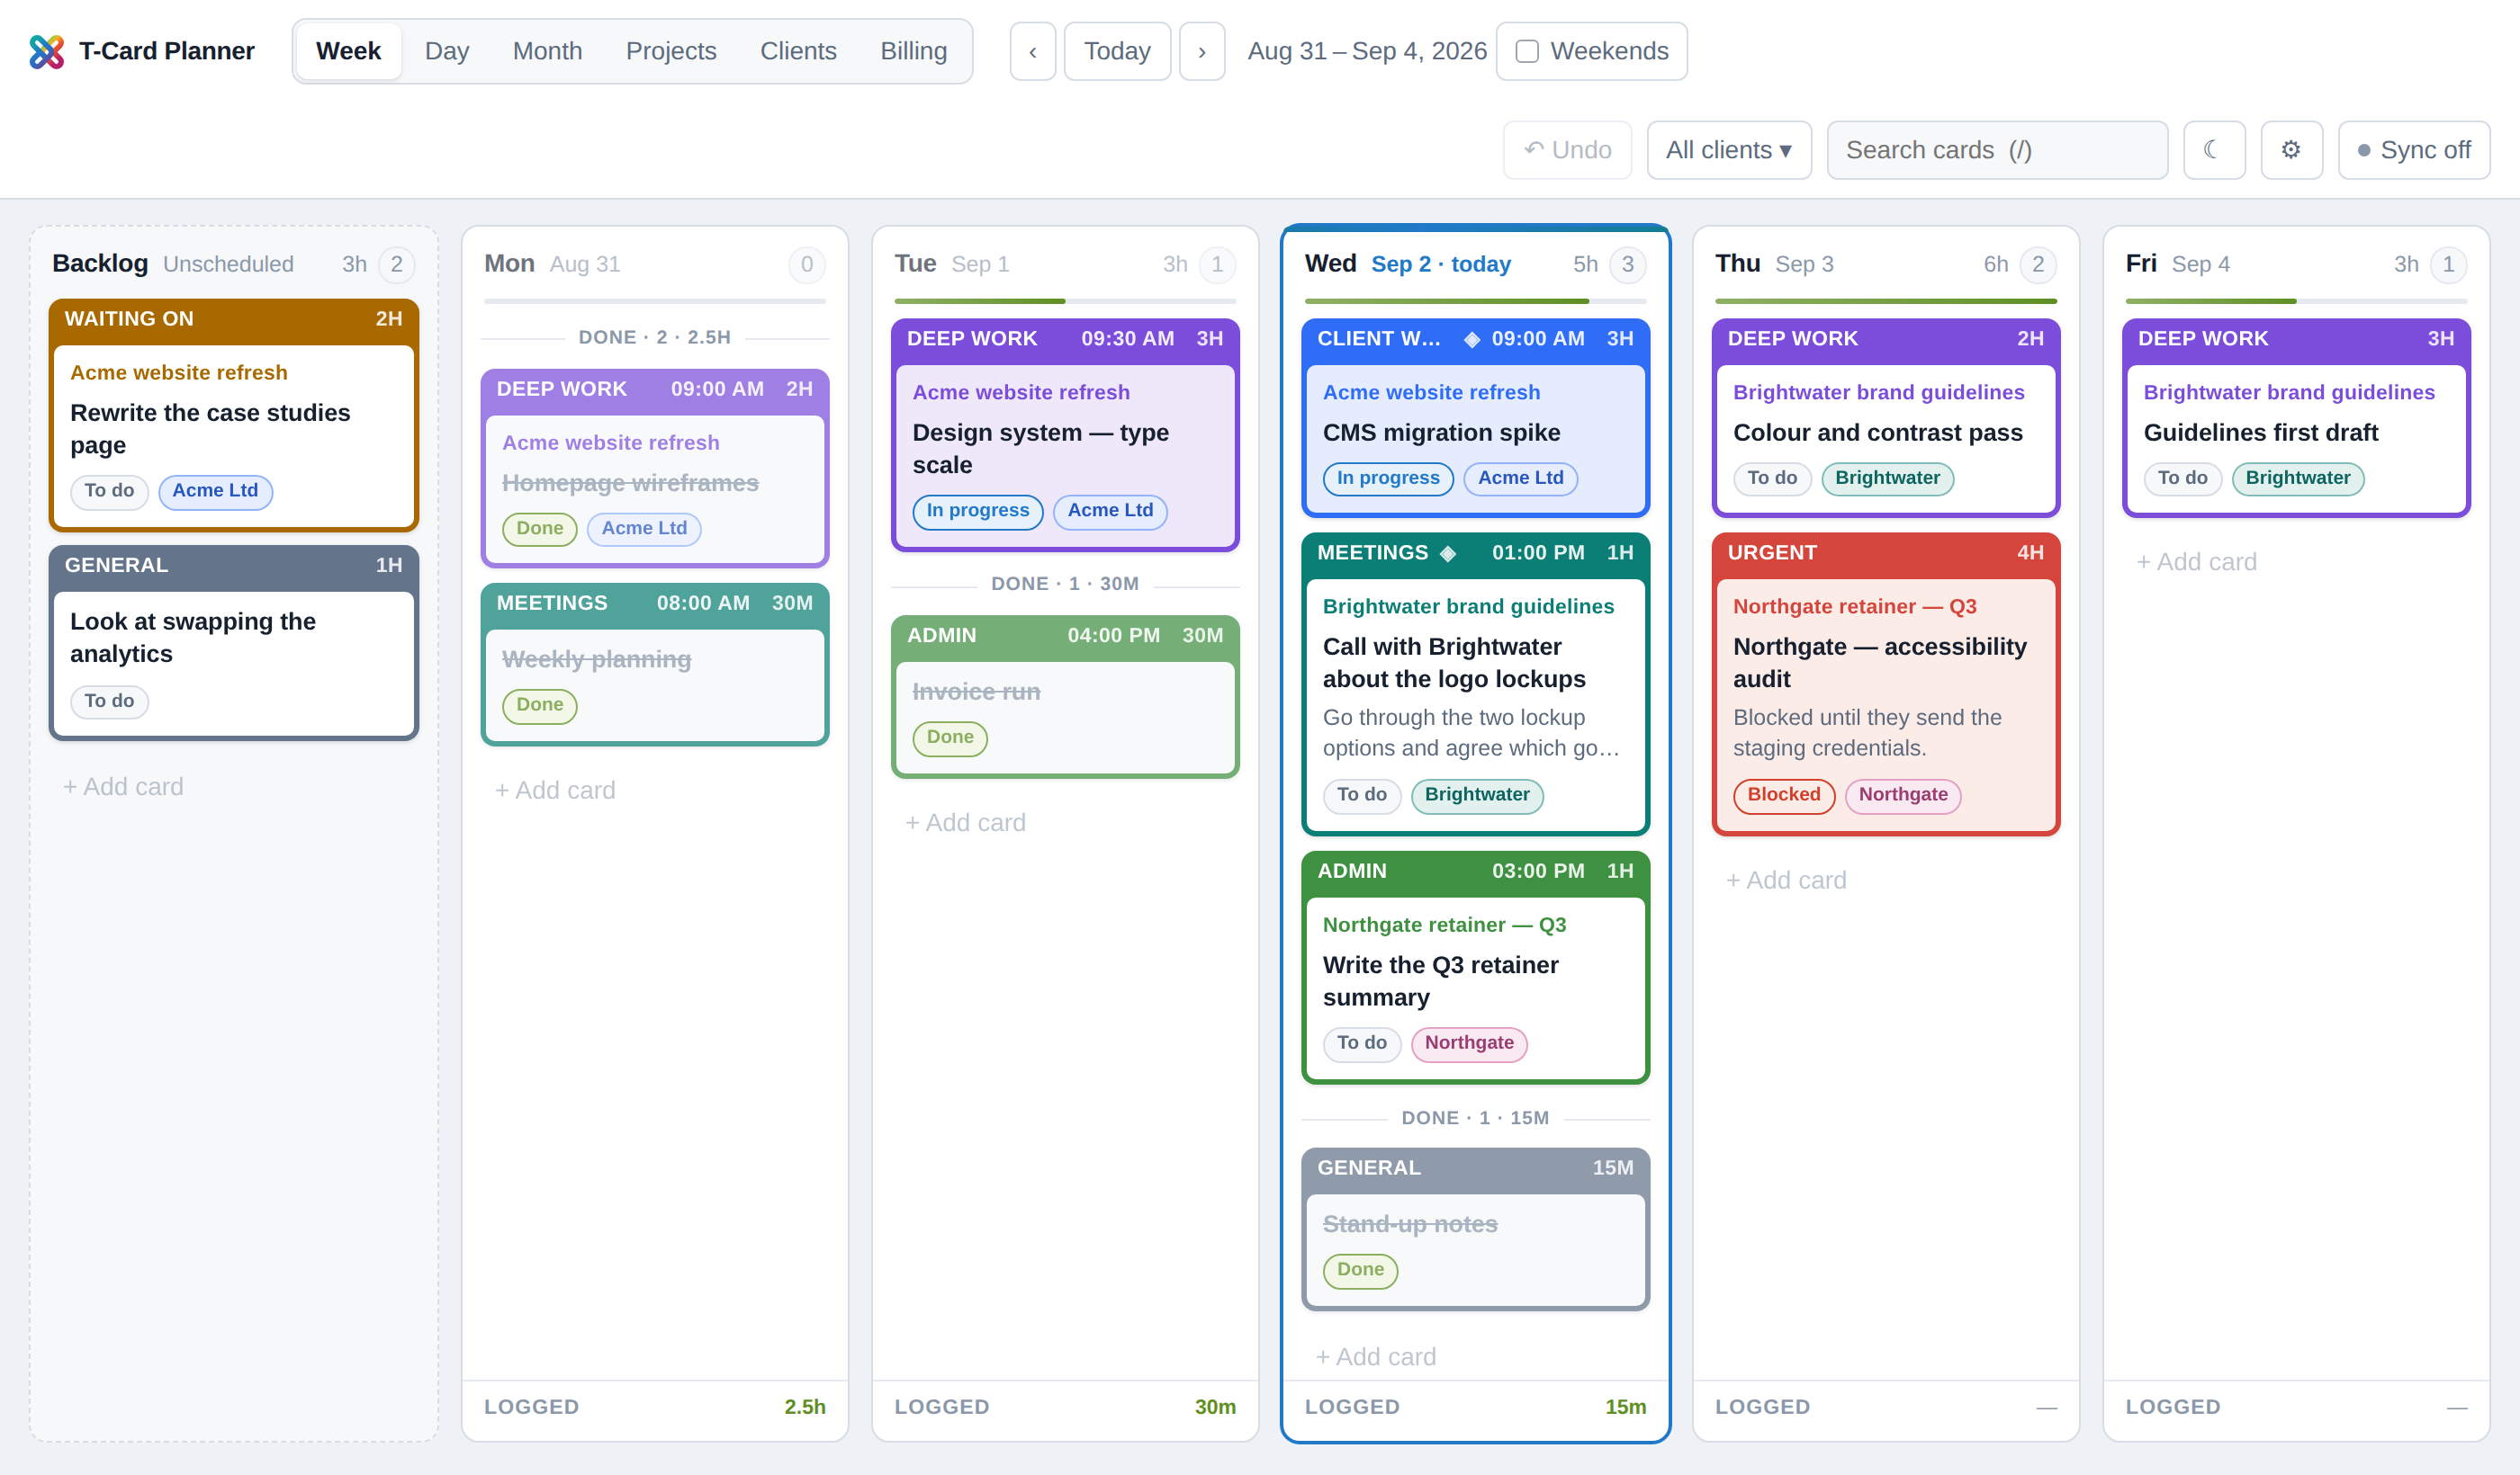Open the Look at swapping the analytics card

click(x=233, y=641)
